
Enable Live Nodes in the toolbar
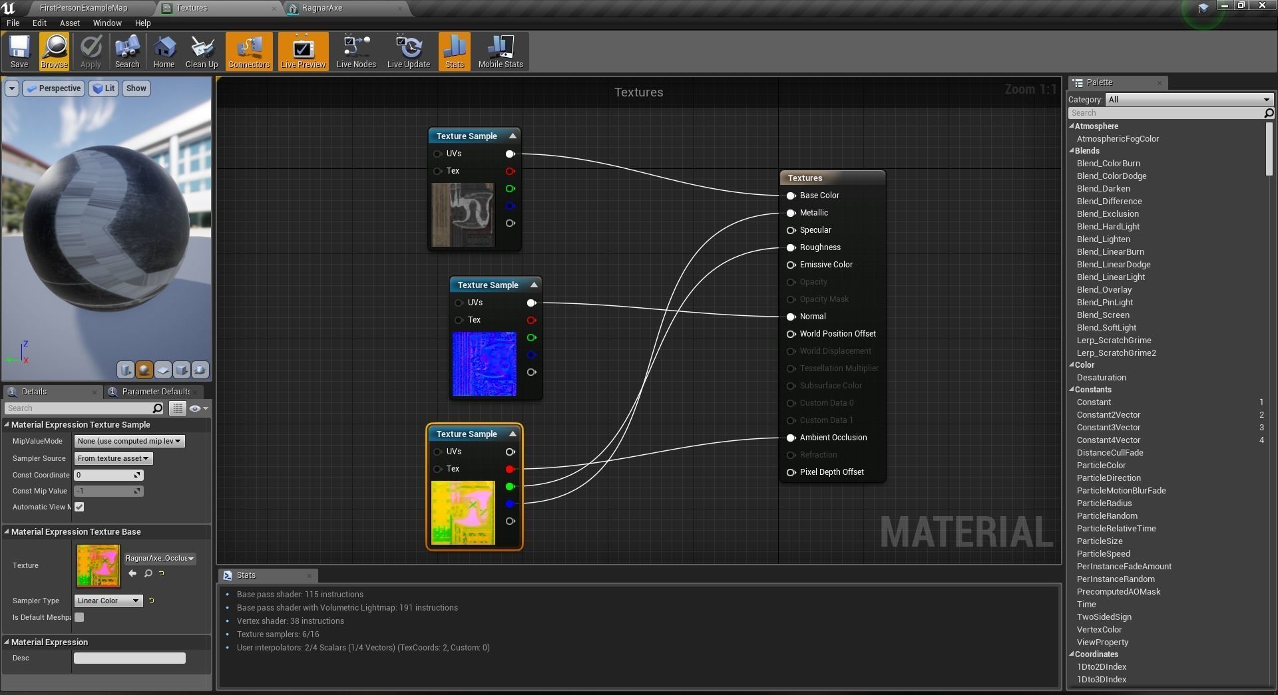pyautogui.click(x=356, y=51)
